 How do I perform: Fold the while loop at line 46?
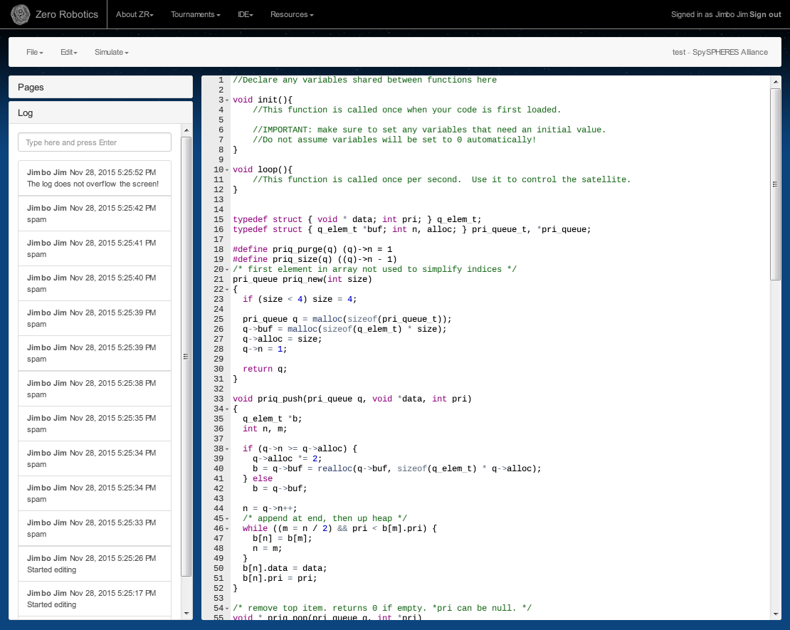(x=227, y=529)
